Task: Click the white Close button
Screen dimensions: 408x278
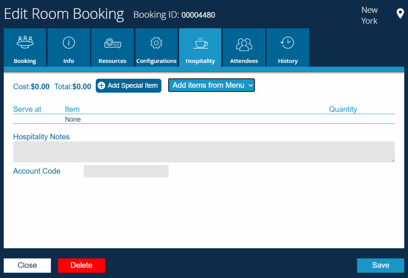Action: 27,265
